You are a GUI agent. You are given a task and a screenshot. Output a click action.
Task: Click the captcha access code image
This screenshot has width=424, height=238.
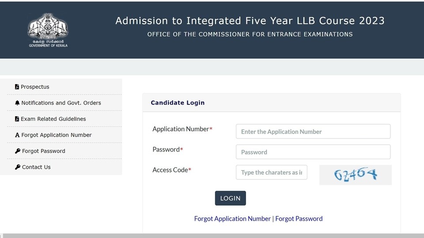(355, 175)
